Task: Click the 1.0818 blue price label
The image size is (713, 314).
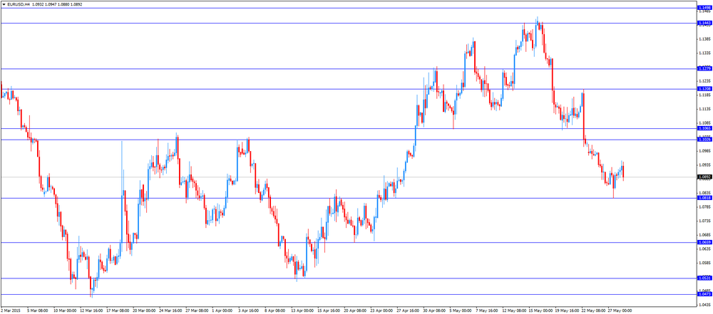Action: (x=704, y=198)
